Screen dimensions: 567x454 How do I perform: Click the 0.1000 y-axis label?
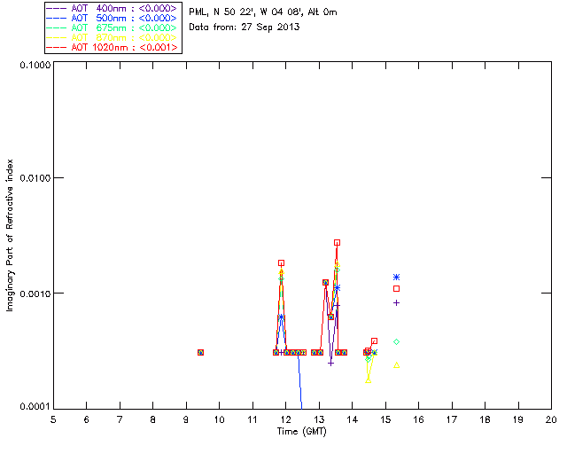click(35, 65)
